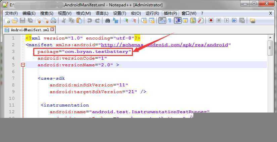Maximize the Notepad++ window
The image size is (277, 142).
coord(254,3)
